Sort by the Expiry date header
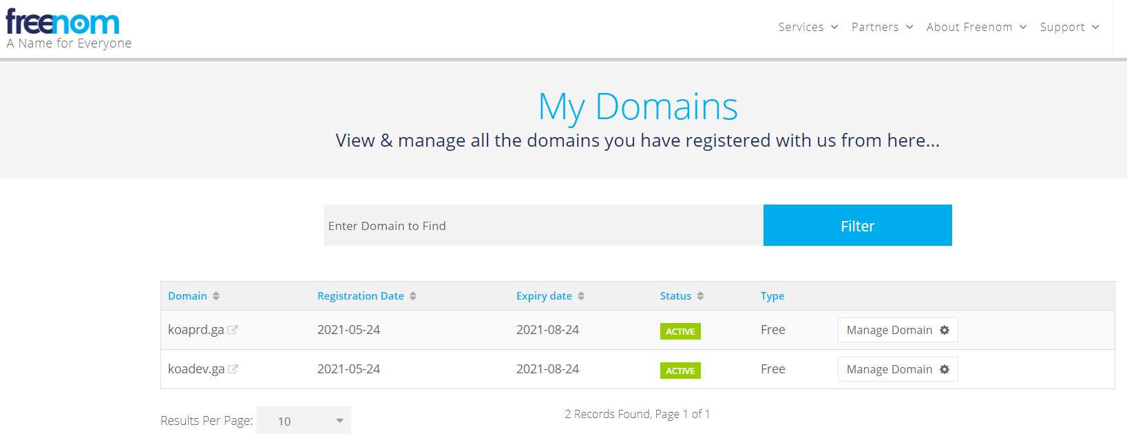The width and height of the screenshot is (1127, 447). coord(544,296)
